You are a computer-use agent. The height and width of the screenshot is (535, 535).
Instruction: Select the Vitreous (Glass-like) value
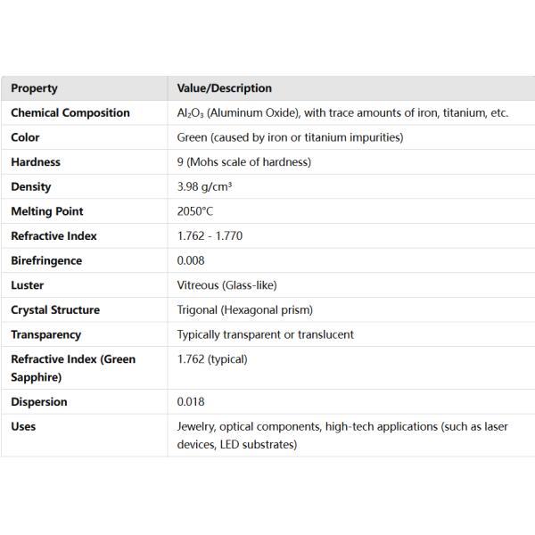tap(226, 285)
